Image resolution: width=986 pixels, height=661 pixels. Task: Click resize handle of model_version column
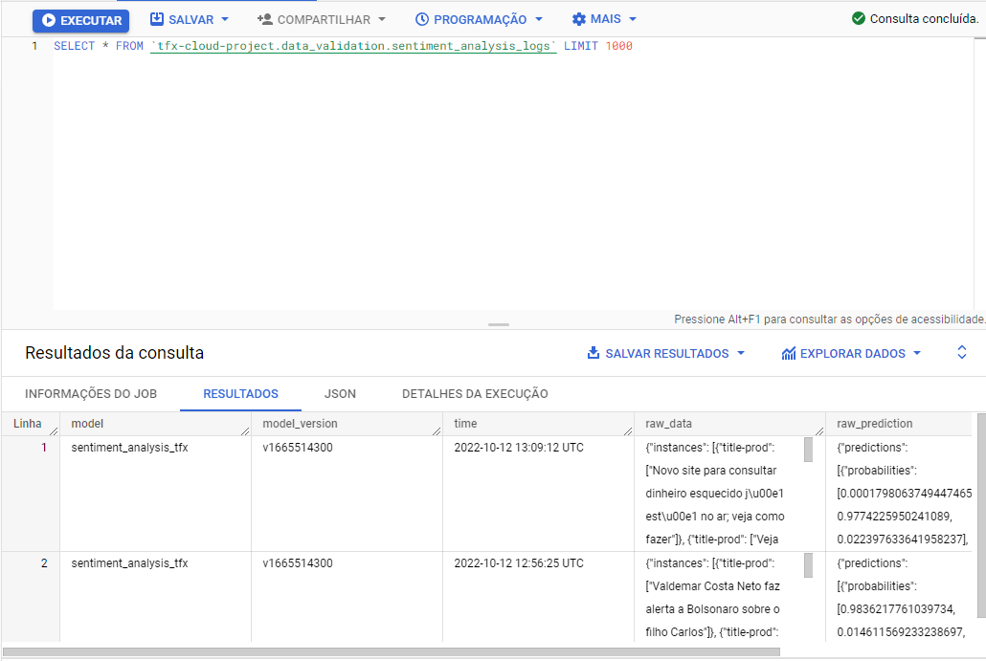pyautogui.click(x=437, y=431)
